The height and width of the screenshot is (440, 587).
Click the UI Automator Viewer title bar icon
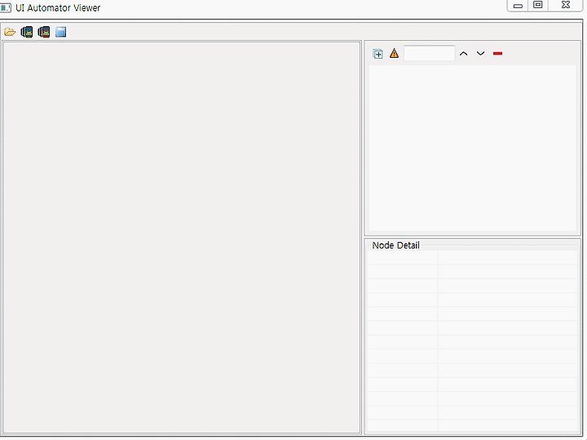[6, 7]
